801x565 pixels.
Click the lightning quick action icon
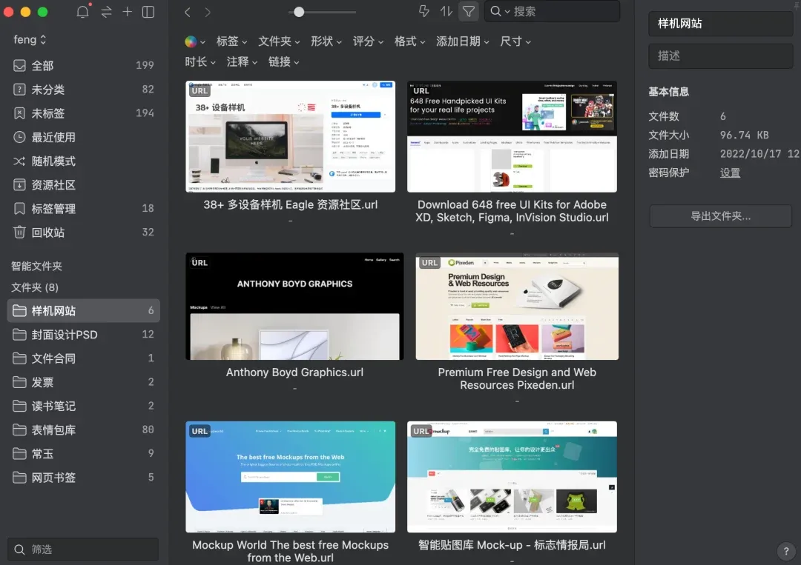(x=424, y=11)
